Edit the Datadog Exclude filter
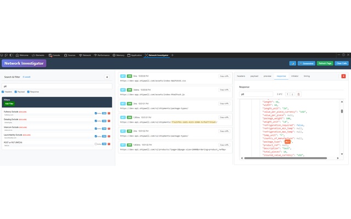The height and width of the screenshot is (219, 351). click(104, 121)
